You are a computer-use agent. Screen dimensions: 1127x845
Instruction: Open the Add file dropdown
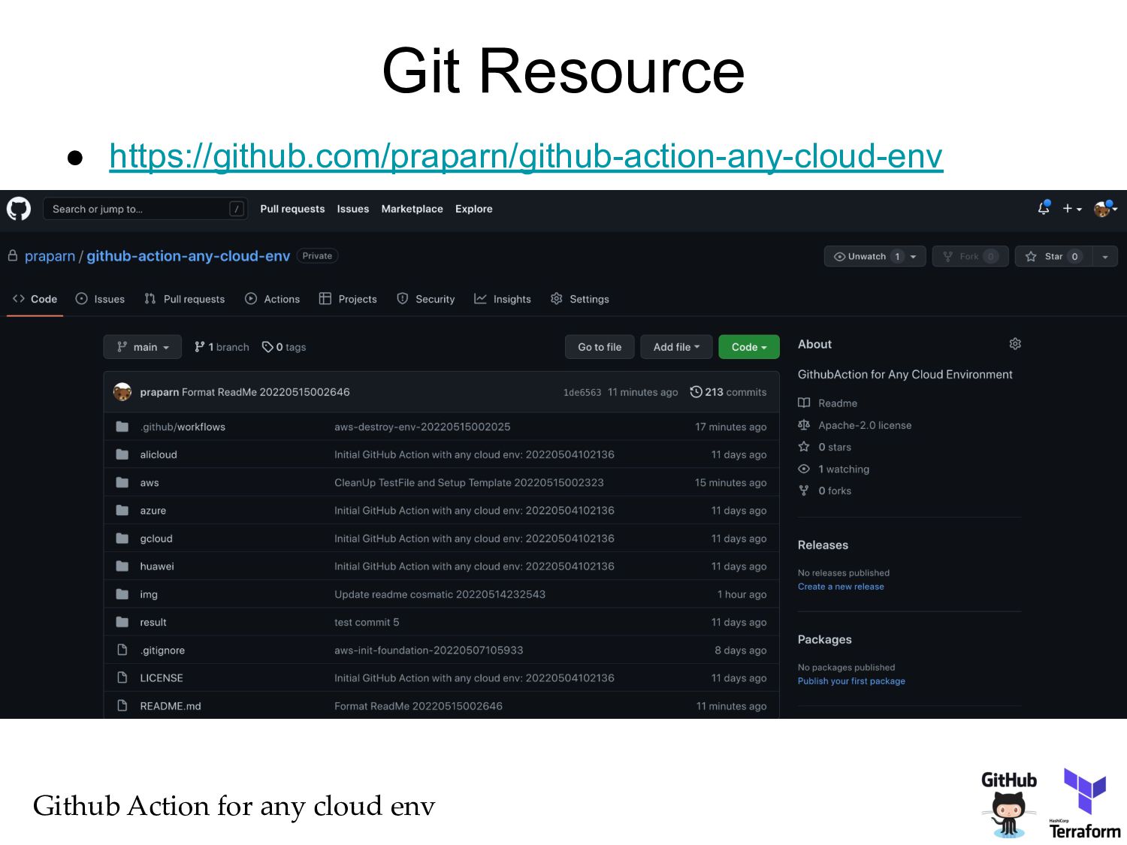(676, 347)
